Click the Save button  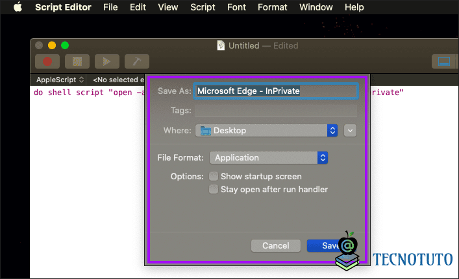point(331,246)
